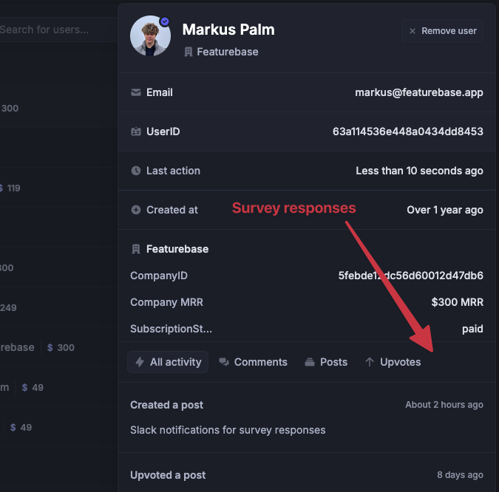Click the company icon in Featurebase section header

[136, 249]
